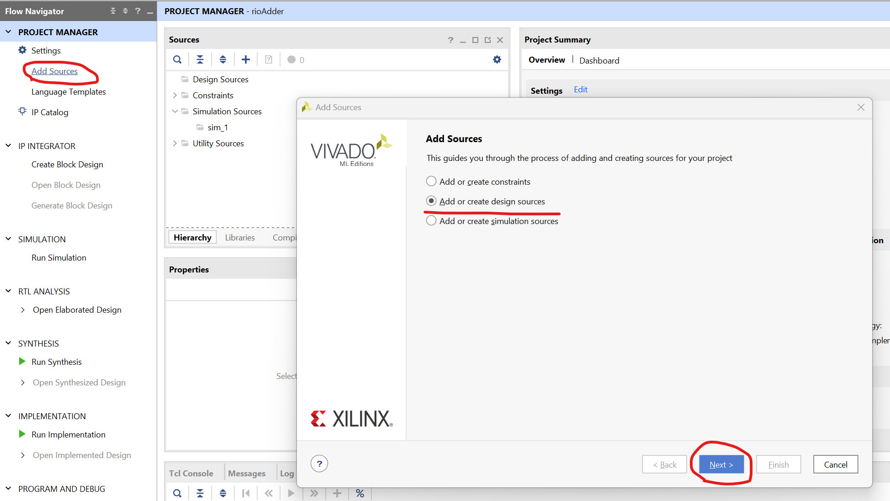Click the Sources panel search icon
Screen dimensions: 890x501
pos(177,59)
